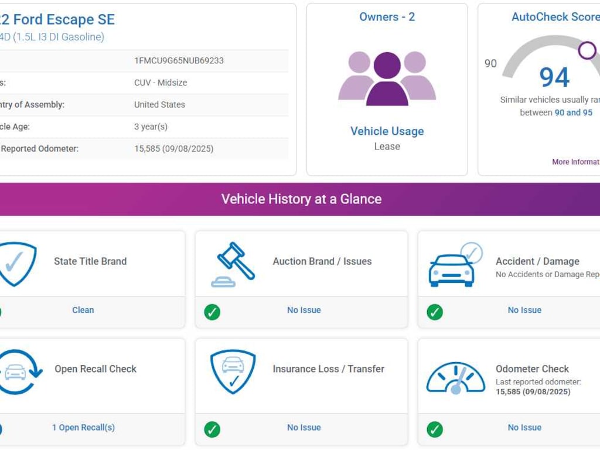
Task: Click No Issue under Auction Brand / Issues
Action: pos(304,310)
